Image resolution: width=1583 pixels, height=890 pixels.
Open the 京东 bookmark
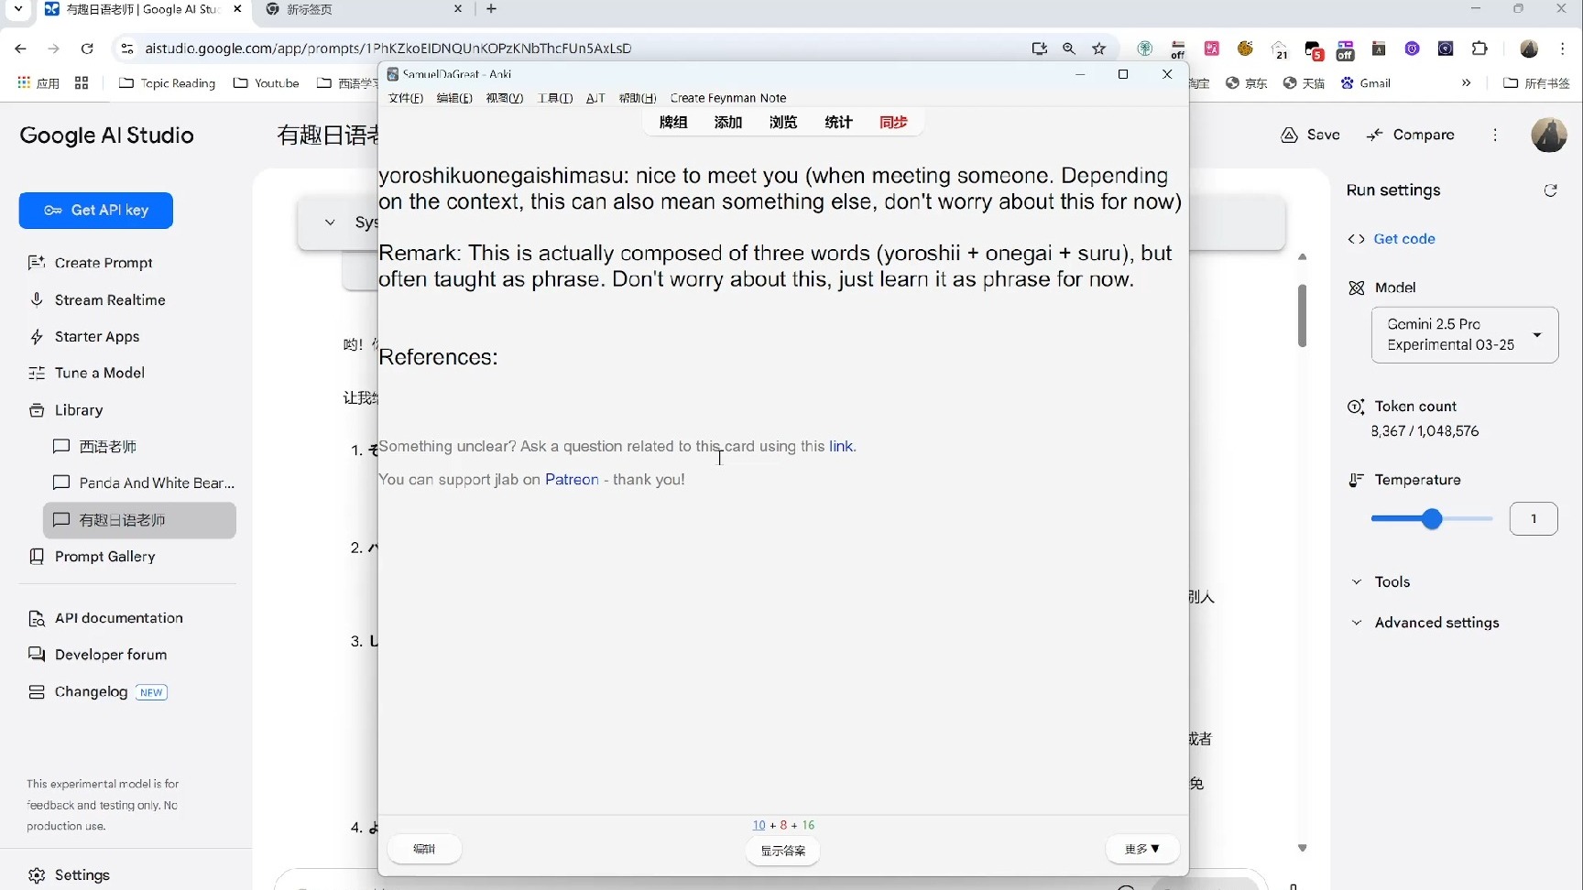(x=1247, y=83)
